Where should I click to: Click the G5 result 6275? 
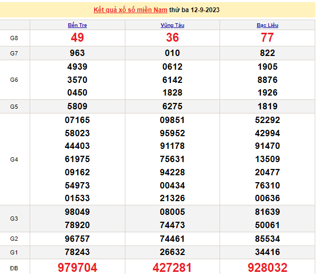coord(172,106)
